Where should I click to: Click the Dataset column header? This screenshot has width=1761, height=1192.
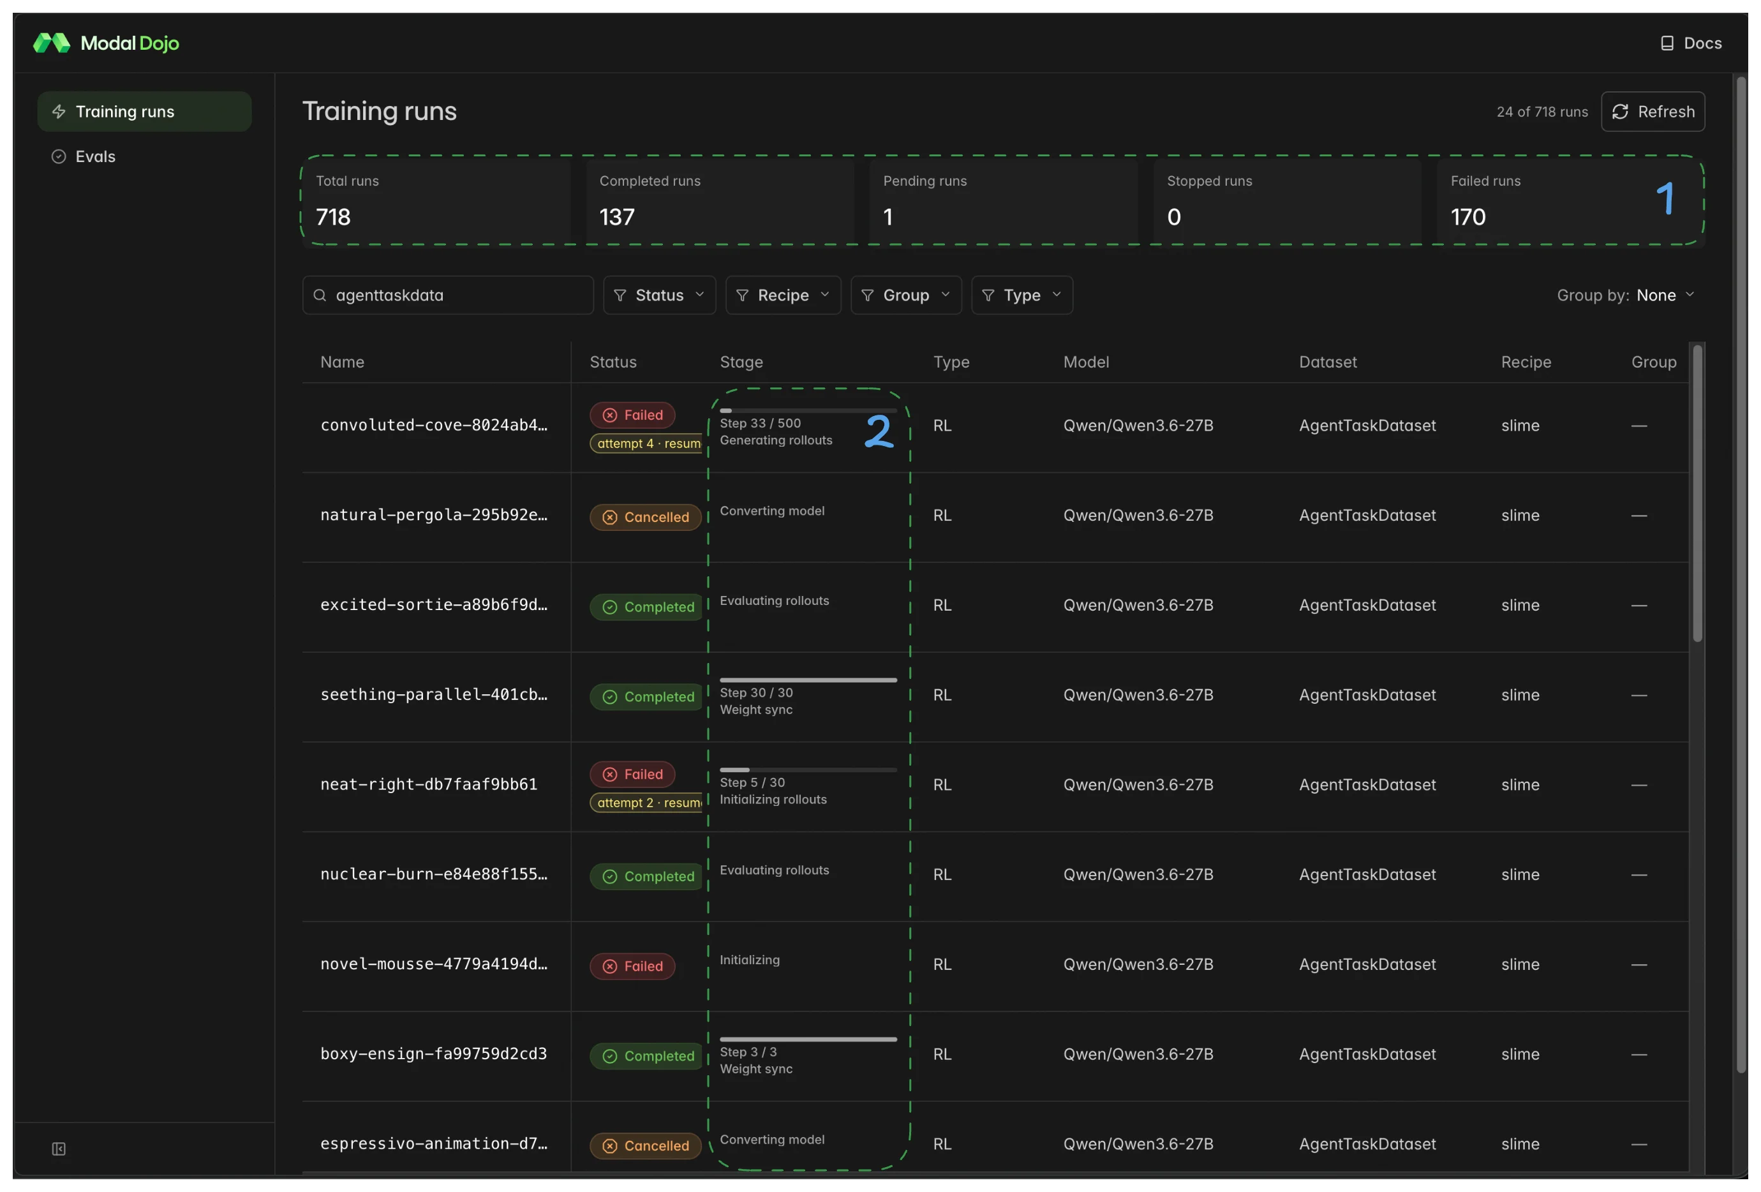click(x=1328, y=362)
